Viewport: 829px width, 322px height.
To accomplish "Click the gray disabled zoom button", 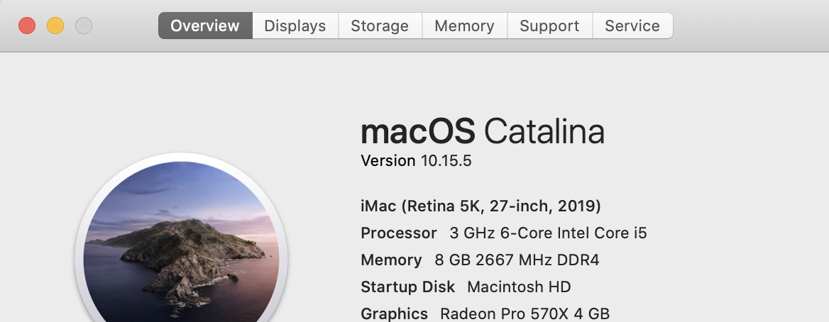I will 84,26.
